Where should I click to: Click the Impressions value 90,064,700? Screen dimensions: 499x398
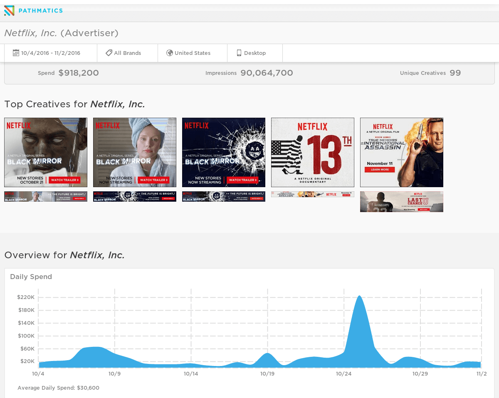point(267,73)
